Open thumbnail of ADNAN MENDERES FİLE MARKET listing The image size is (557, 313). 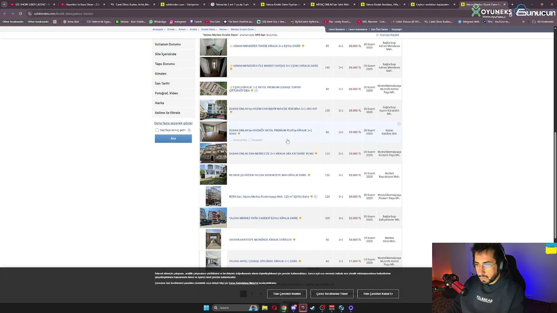pos(213,67)
